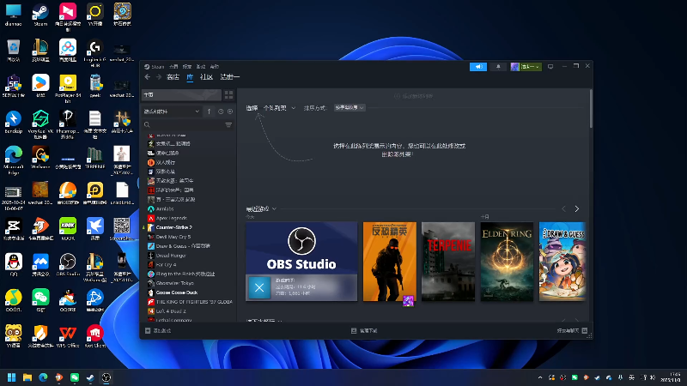The width and height of the screenshot is (687, 386).
Task: Open Steam shortcut on desktop
Action: tap(40, 15)
